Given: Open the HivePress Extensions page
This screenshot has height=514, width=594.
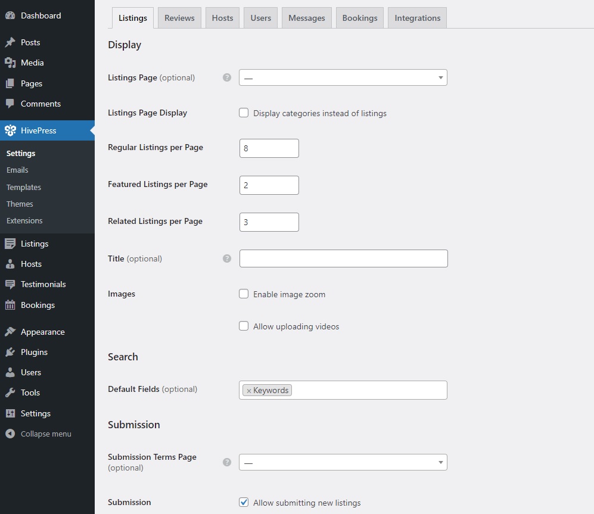Looking at the screenshot, I should click(x=24, y=220).
